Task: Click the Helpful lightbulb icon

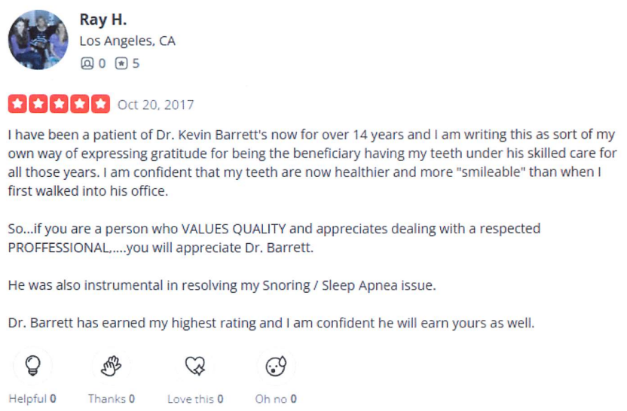Action: coord(32,367)
